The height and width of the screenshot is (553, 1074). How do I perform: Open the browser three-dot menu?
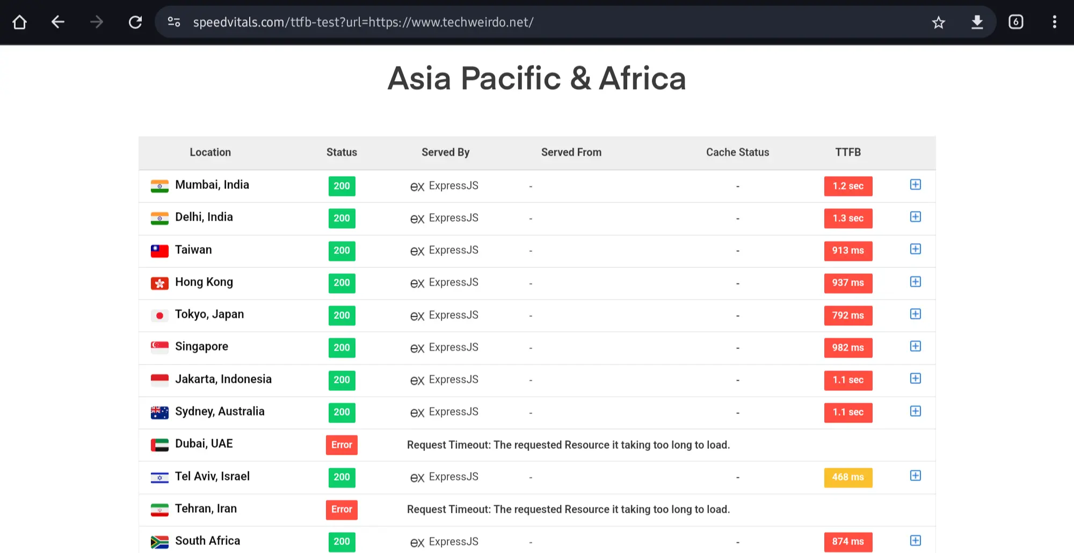[1055, 22]
